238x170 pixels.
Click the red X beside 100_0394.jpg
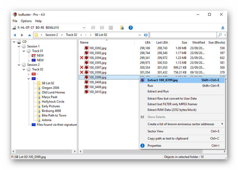(x=82, y=58)
